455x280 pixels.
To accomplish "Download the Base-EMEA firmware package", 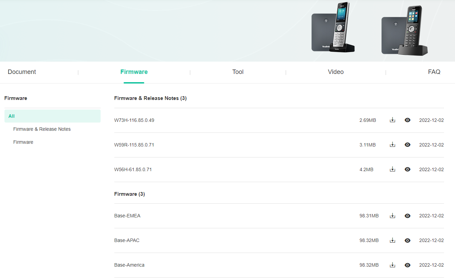I will pyautogui.click(x=392, y=216).
